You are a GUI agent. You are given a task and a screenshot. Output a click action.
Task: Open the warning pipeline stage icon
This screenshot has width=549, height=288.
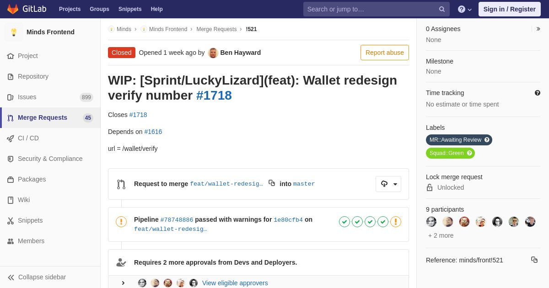[x=396, y=222]
